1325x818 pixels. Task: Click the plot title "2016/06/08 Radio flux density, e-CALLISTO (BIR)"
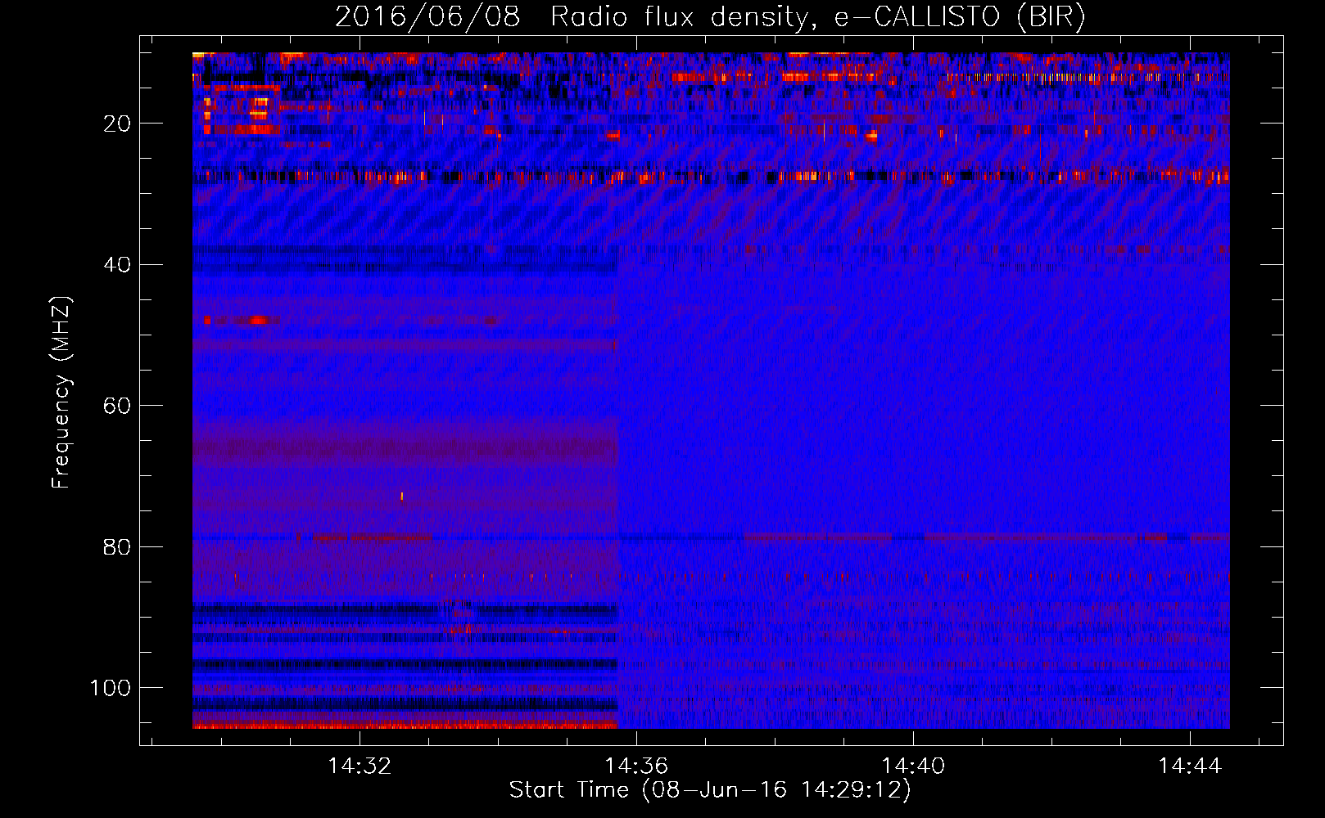(710, 17)
